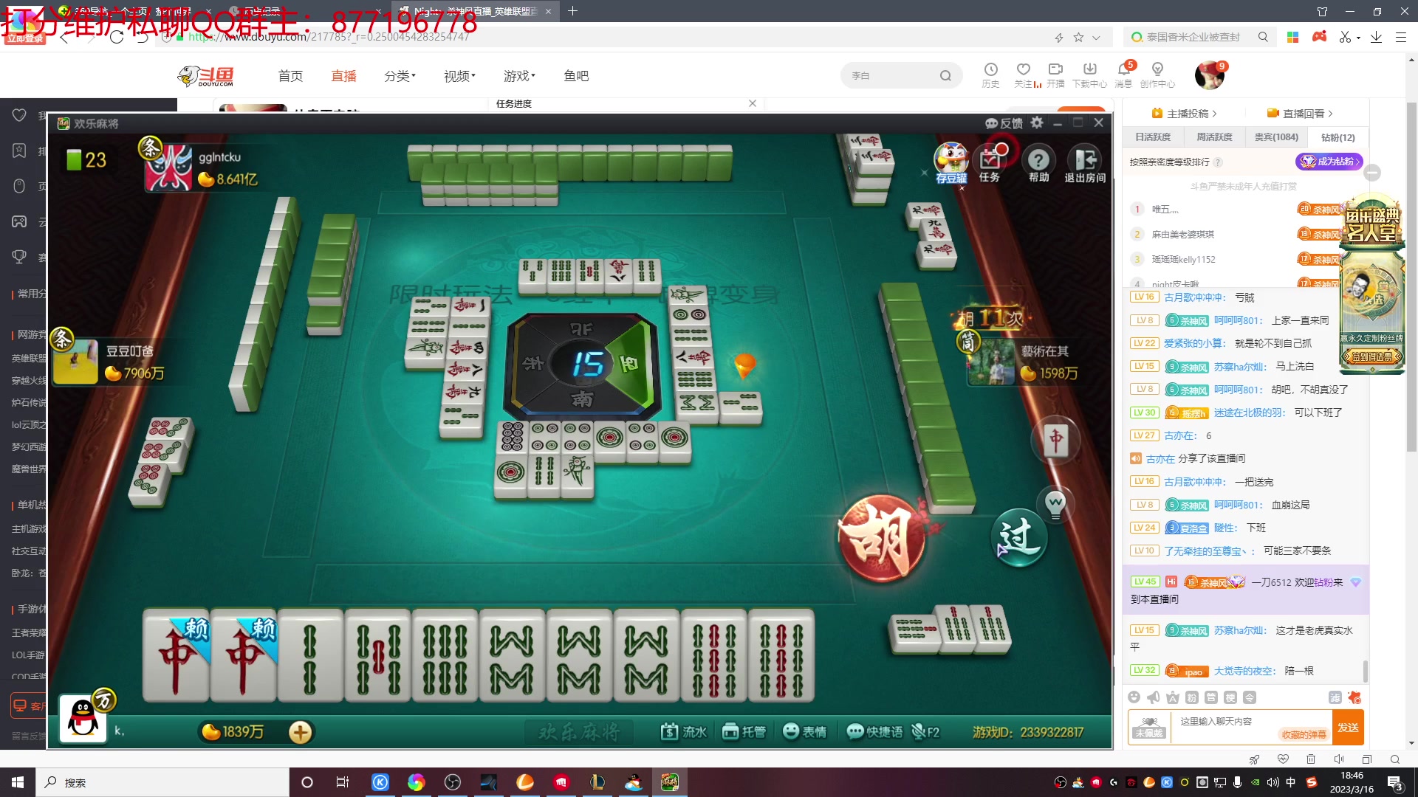The image size is (1418, 797).
Task: Click the 帮助 help icon
Action: (1038, 161)
